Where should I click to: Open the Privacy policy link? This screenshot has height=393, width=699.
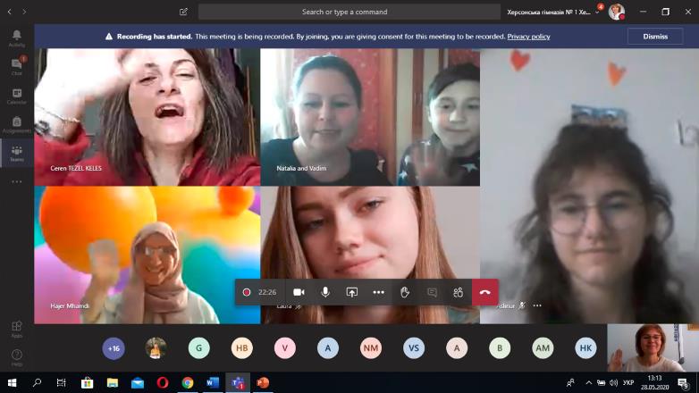coord(528,37)
